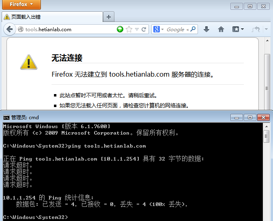Click the 无法连接 heading text
Image resolution: width=273 pixels, height=221 pixels.
(67, 58)
